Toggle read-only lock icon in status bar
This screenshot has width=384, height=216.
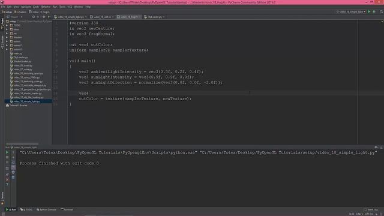tap(376, 214)
